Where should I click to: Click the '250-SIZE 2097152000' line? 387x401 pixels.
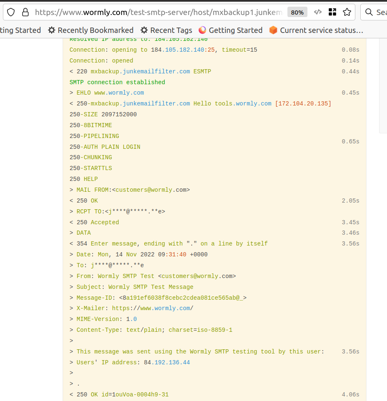[x=103, y=115]
